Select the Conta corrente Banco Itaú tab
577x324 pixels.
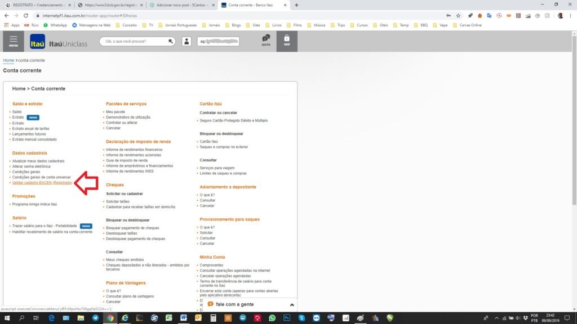pos(254,5)
